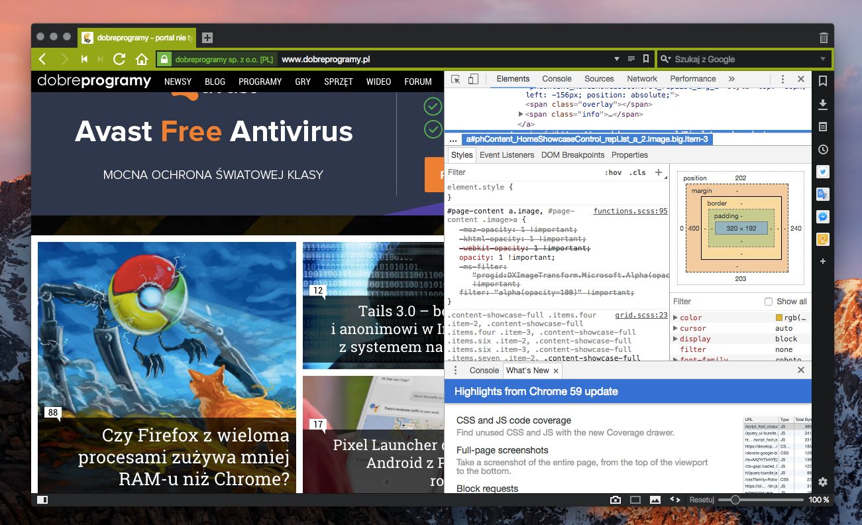This screenshot has height=525, width=862.
Task: Open the Performance tab
Action: (692, 79)
